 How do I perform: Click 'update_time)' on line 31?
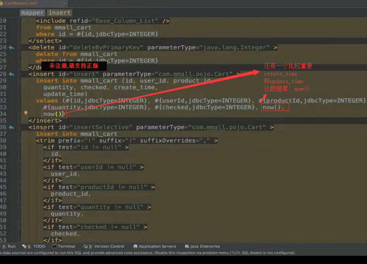65,94
